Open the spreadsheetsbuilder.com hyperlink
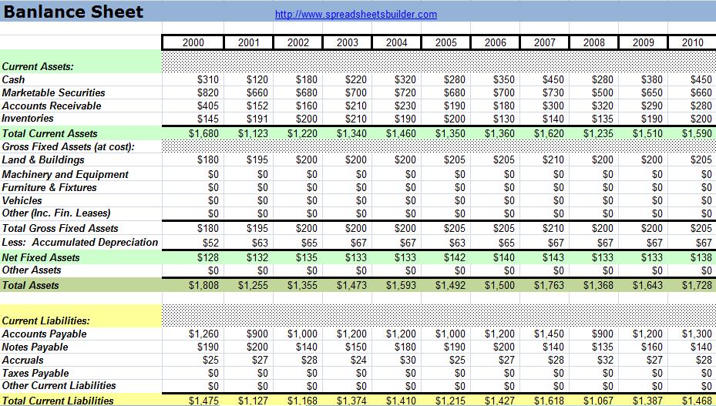The image size is (716, 406). [356, 15]
